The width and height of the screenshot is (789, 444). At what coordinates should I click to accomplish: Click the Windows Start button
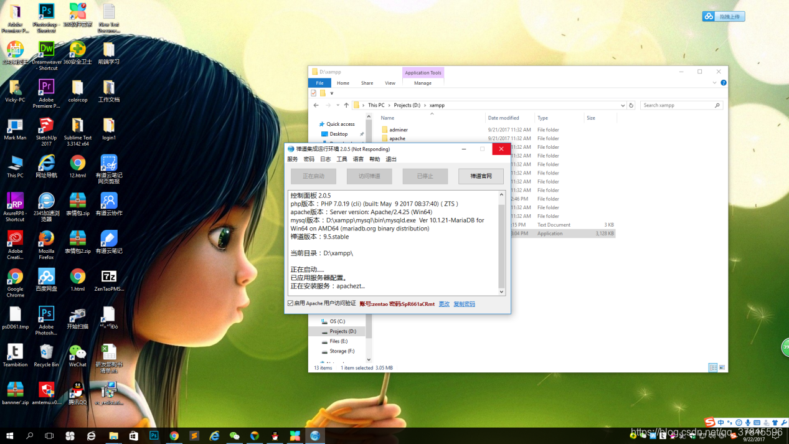9,436
